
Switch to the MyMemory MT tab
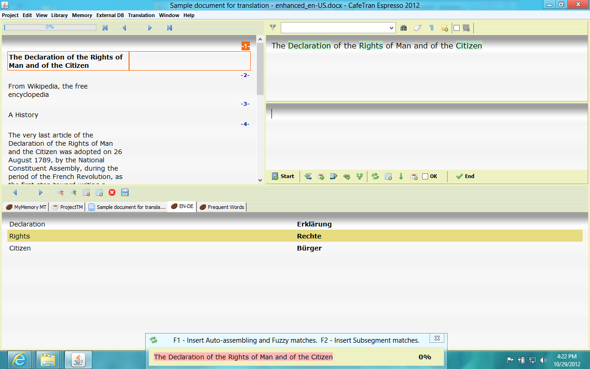25,207
